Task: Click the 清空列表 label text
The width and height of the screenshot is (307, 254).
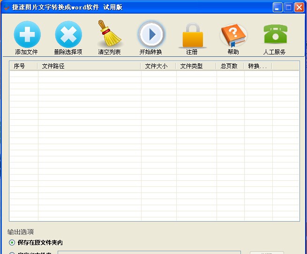Action: coord(109,52)
